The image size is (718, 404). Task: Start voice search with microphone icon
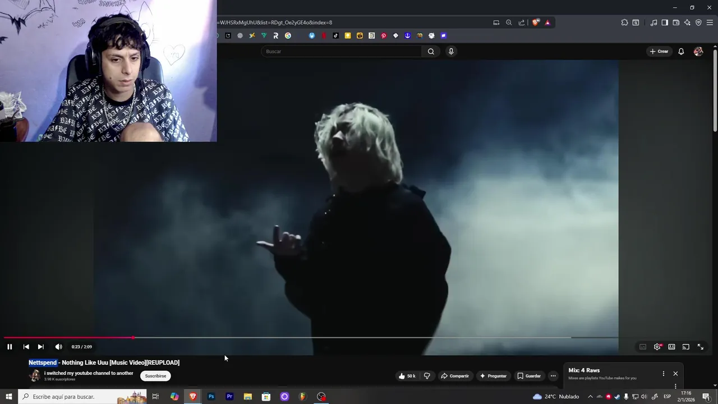[x=451, y=51]
